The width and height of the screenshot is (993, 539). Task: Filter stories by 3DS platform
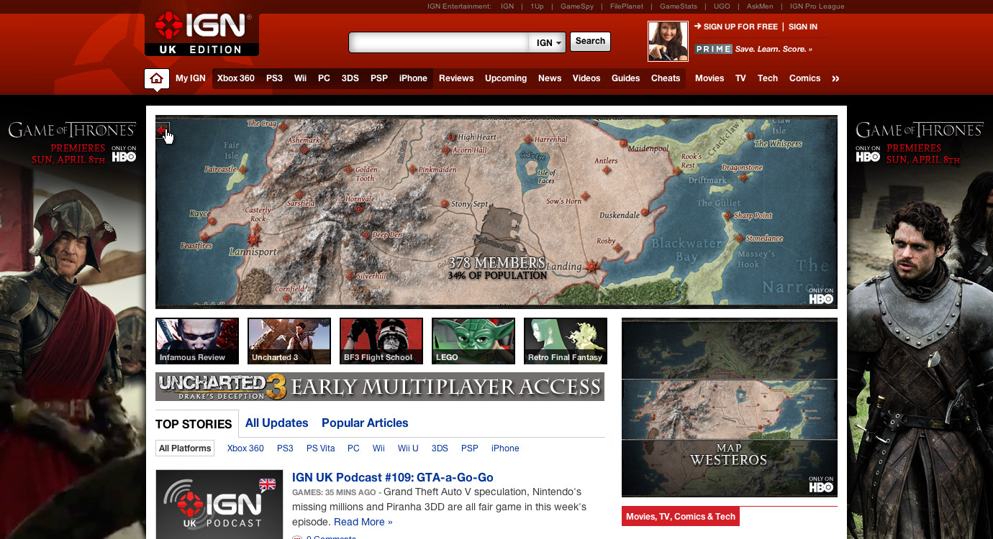click(440, 448)
